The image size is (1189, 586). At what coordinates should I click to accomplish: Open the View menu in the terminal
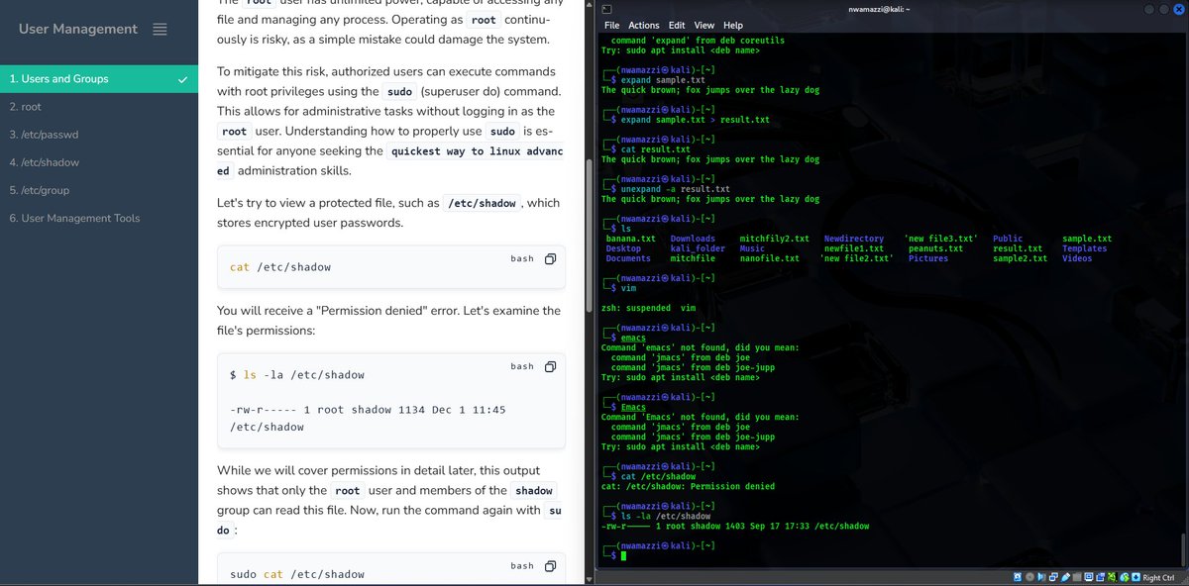pos(705,25)
